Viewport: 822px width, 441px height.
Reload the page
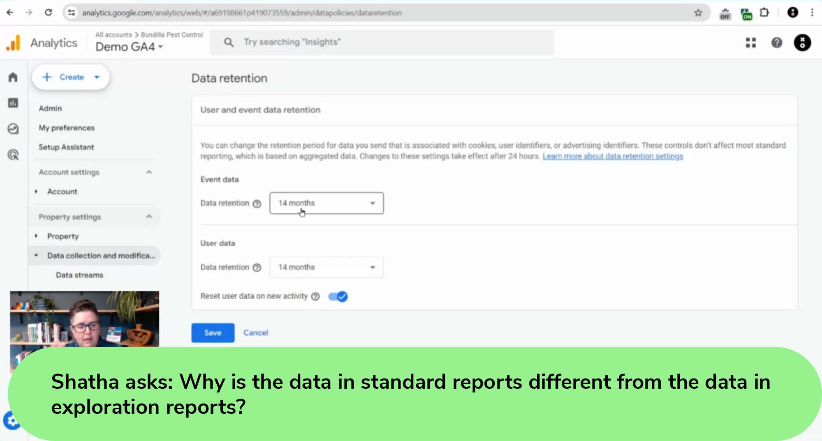coord(48,13)
